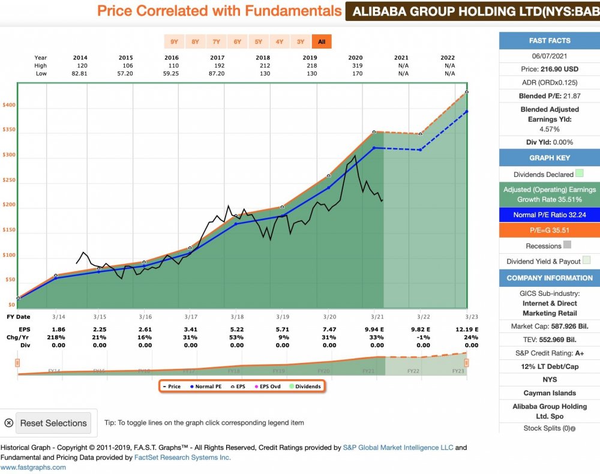Toggle the Dividends legend item
Viewport: 600px width, 474px height.
304,386
